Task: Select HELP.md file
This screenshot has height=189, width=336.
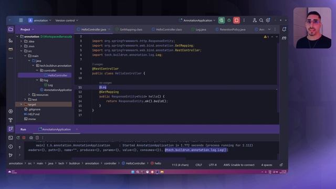Action: click(x=34, y=114)
